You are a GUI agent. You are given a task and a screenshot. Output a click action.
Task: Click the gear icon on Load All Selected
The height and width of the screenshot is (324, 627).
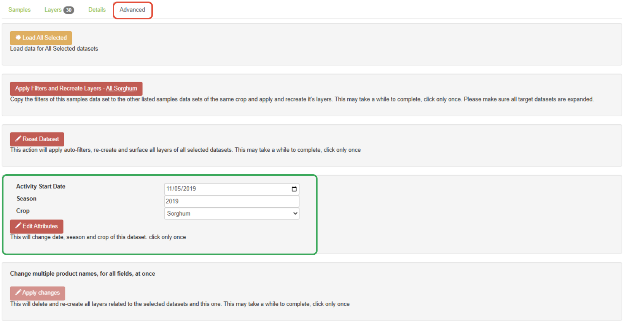point(18,38)
